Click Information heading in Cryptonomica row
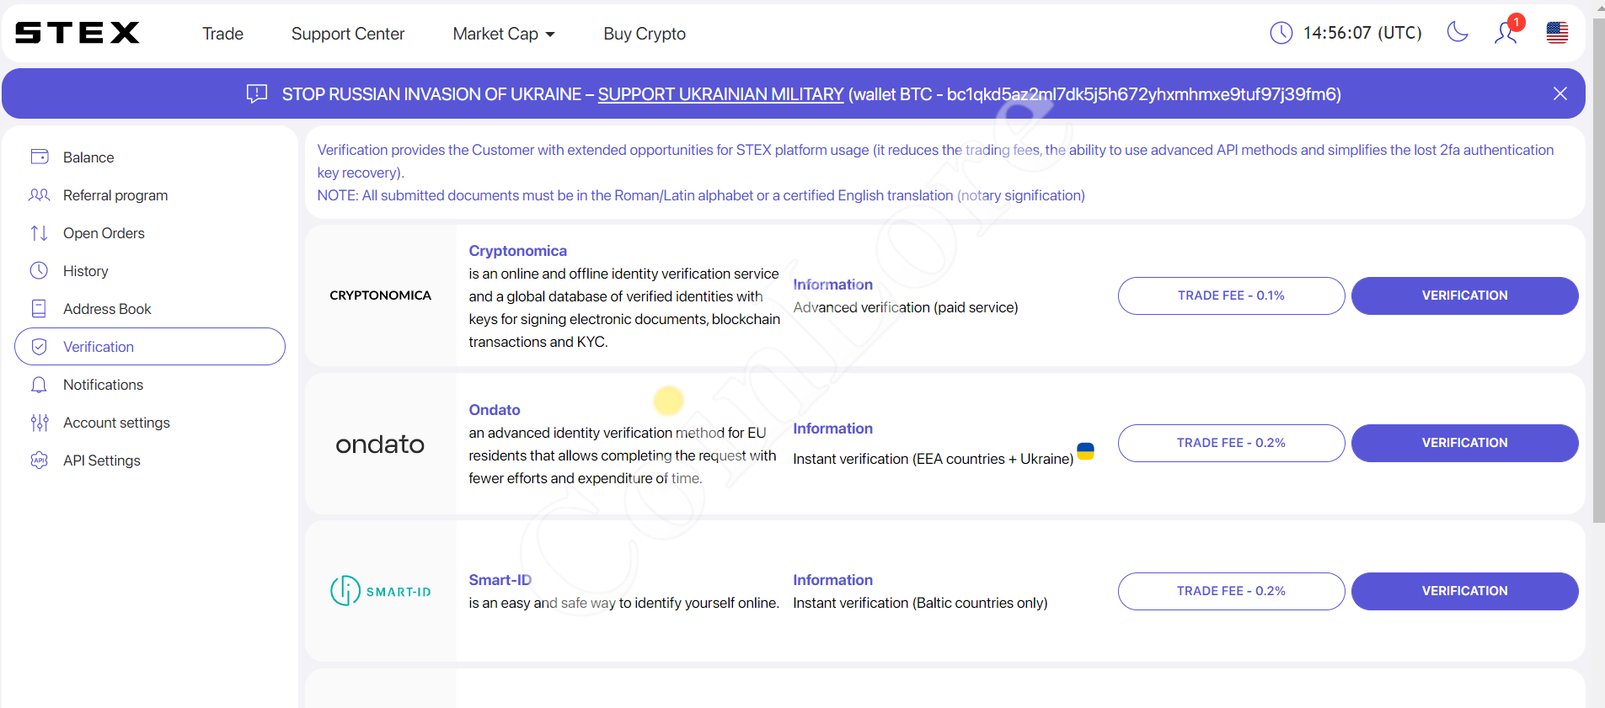 tap(832, 285)
